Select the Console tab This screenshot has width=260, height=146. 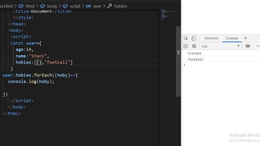pyautogui.click(x=232, y=38)
